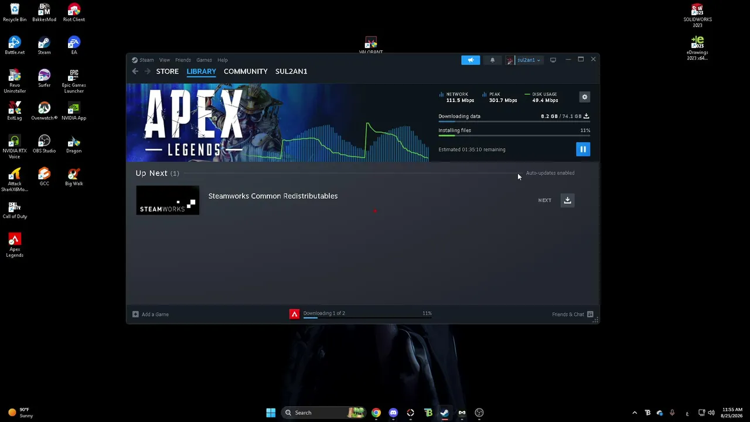Image resolution: width=750 pixels, height=422 pixels.
Task: Open the View menu
Action: 165,60
